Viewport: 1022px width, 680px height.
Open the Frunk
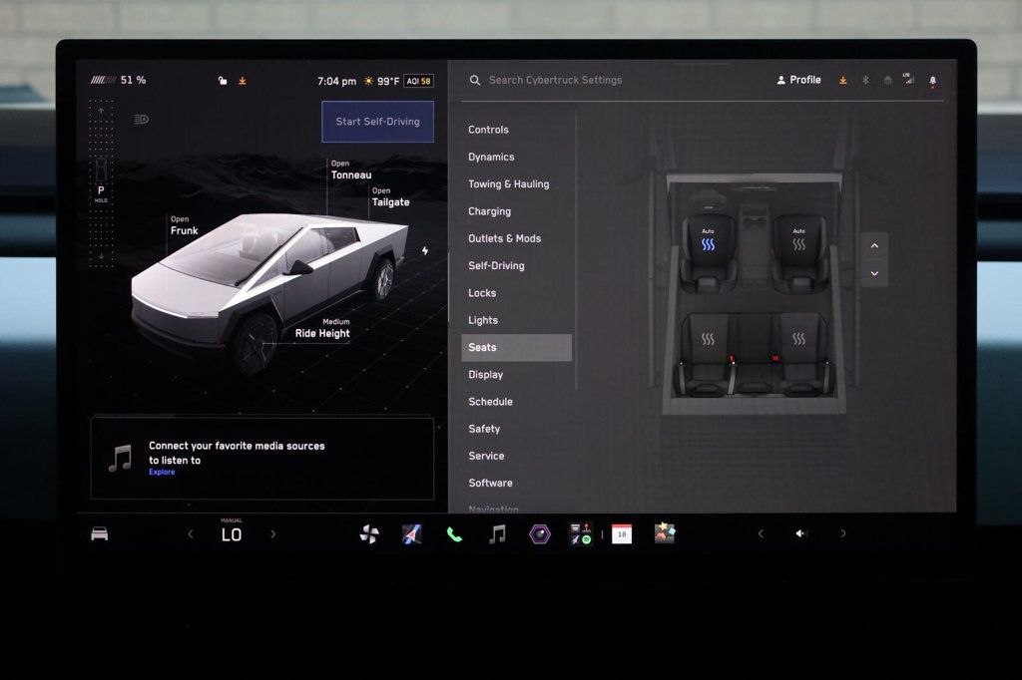184,226
